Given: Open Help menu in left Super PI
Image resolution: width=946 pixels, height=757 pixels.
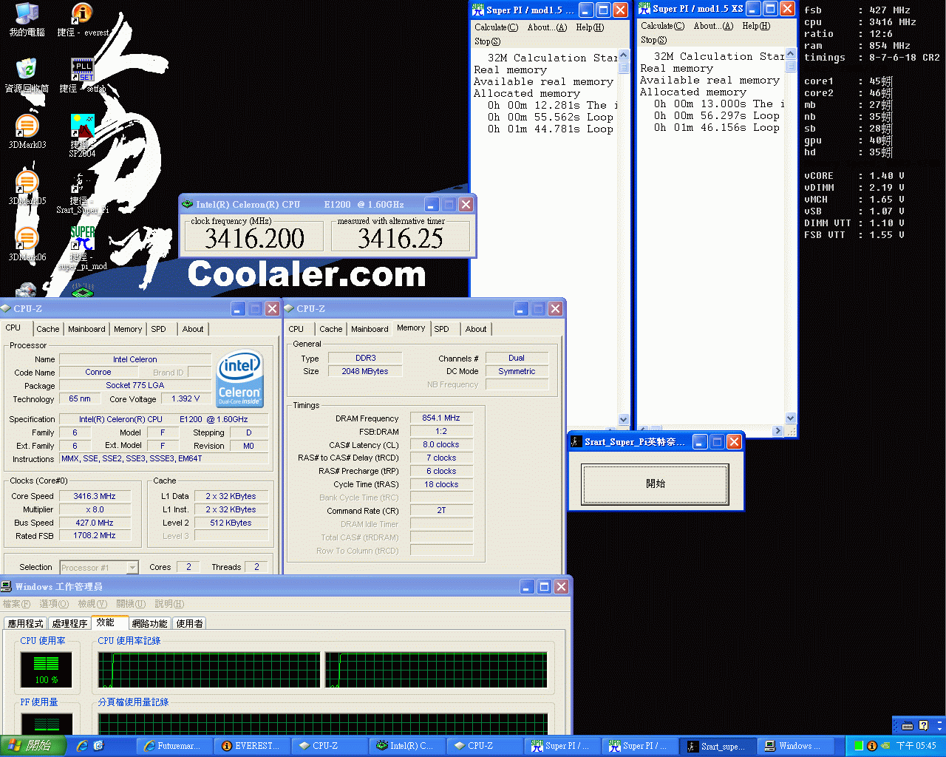Looking at the screenshot, I should pyautogui.click(x=590, y=27).
